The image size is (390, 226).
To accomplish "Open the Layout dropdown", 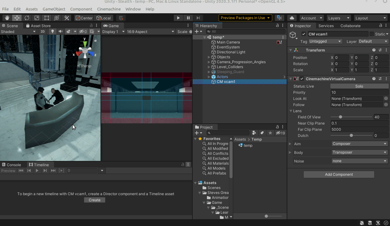I will pyautogui.click(x=371, y=18).
